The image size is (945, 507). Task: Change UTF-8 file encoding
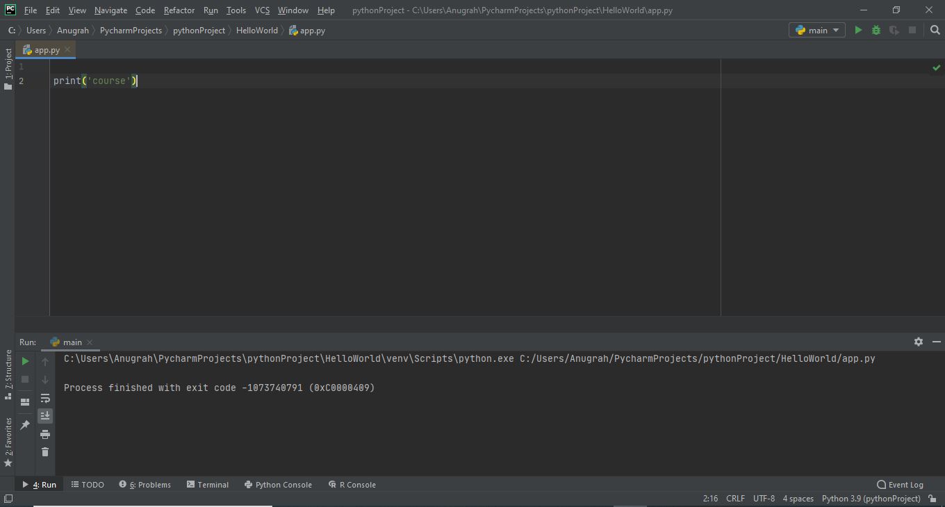pyautogui.click(x=764, y=499)
